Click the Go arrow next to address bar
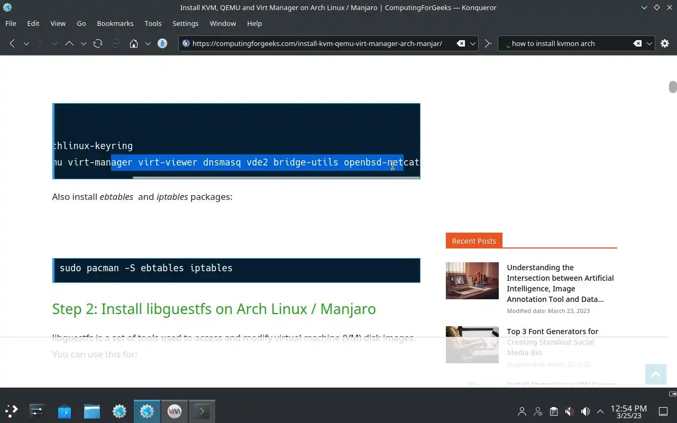677x423 pixels. click(488, 43)
